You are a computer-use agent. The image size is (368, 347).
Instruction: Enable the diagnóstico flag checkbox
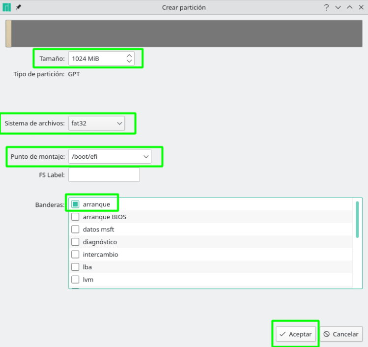pos(75,242)
